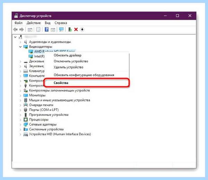Click the Видеоадаптеры category icon
Screen dimensions: 208x180
pos(26,47)
